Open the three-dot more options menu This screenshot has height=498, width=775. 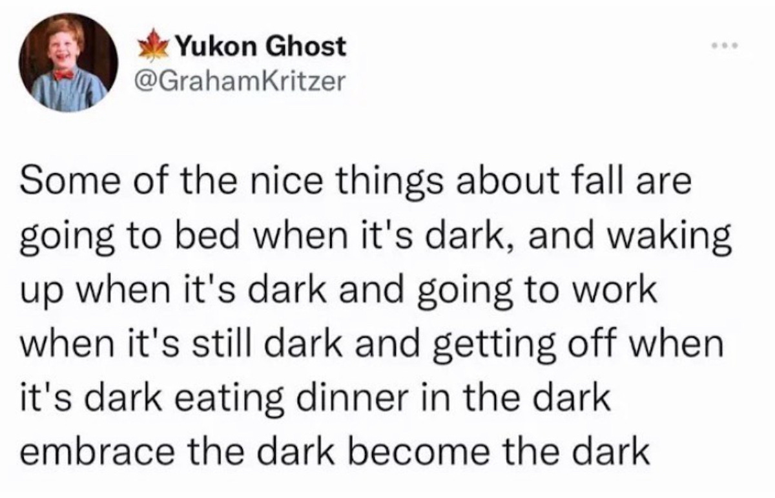click(x=727, y=46)
